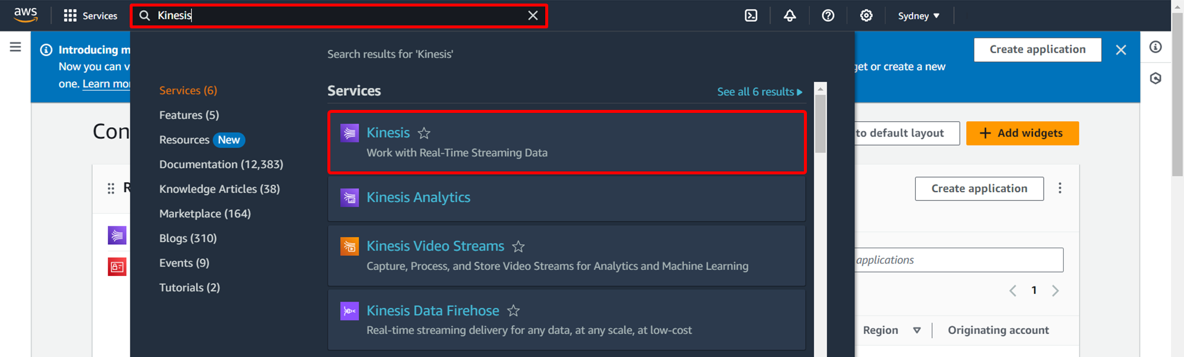The image size is (1184, 357).
Task: Dismiss the blue announcement banner
Action: (1121, 50)
